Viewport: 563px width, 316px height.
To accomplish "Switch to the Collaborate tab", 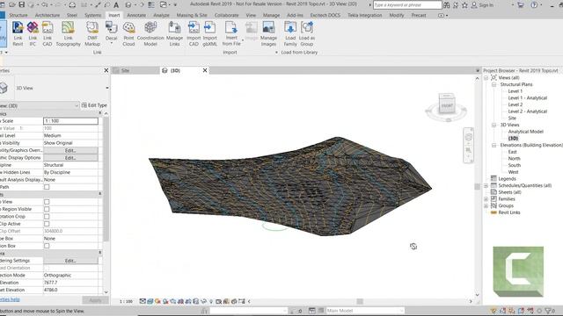I will click(x=227, y=16).
